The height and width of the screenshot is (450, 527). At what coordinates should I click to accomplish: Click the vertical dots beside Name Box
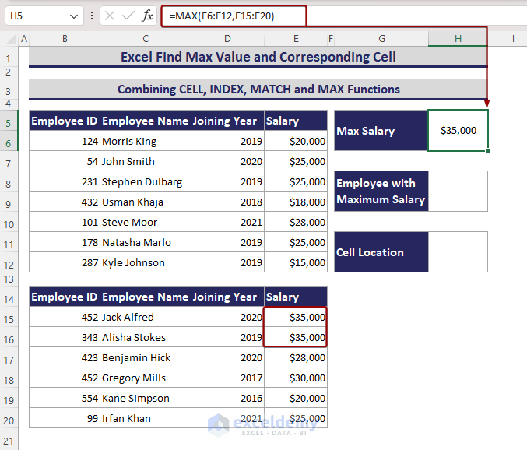93,16
